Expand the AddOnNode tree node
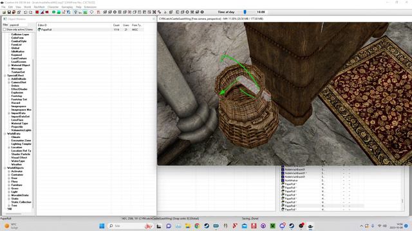The width and height of the screenshot is (412, 231). coord(9,79)
